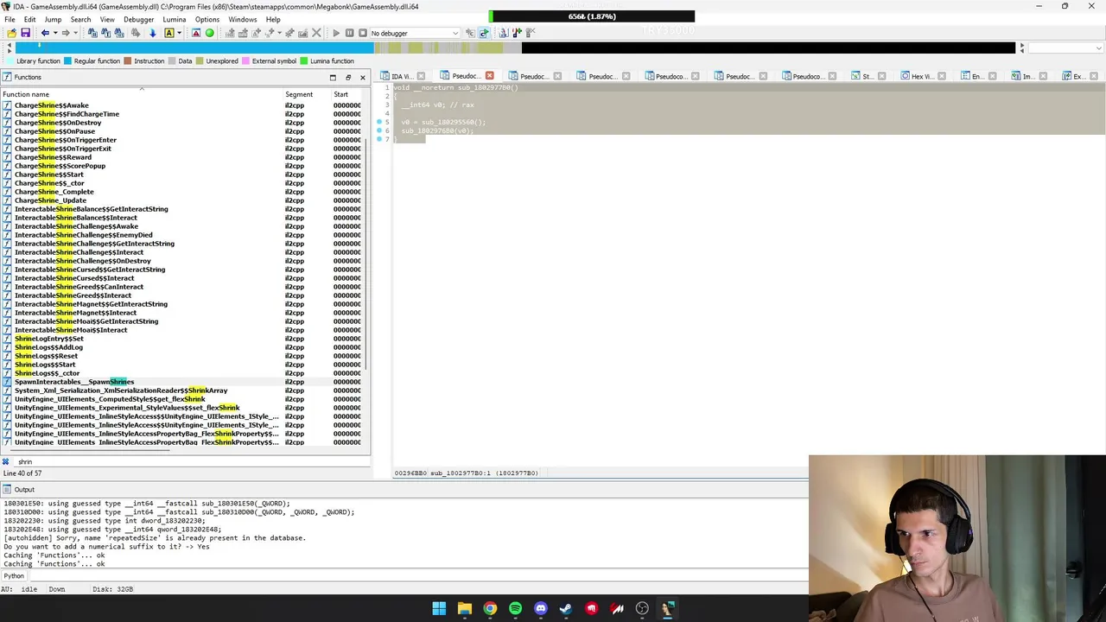This screenshot has height=622, width=1106.
Task: Terminate the process with the stop icon
Action: (x=362, y=33)
